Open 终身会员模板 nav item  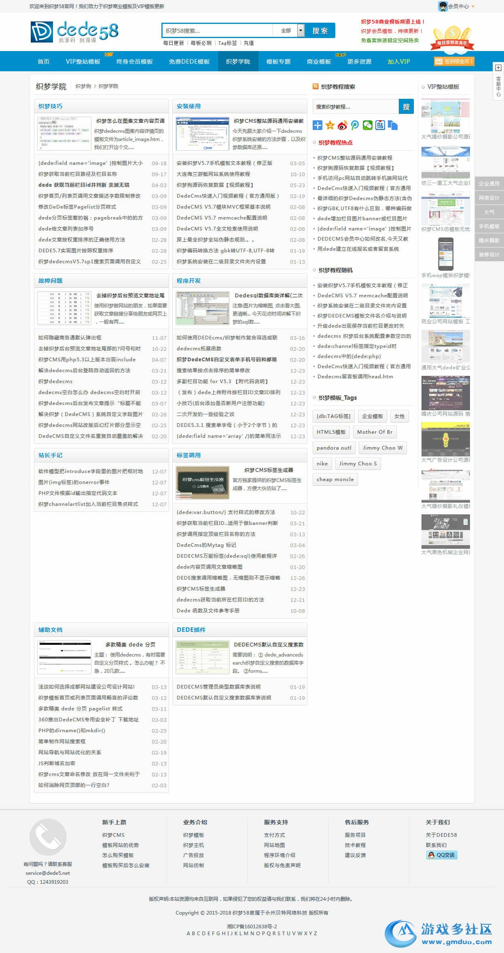pyautogui.click(x=135, y=62)
